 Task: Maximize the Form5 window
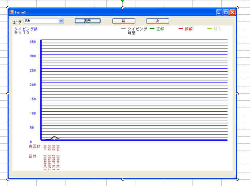[226, 12]
